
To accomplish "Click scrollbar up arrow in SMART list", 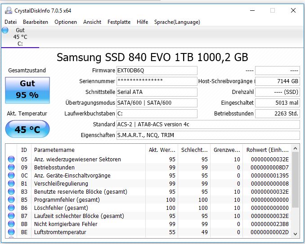I will (295, 149).
